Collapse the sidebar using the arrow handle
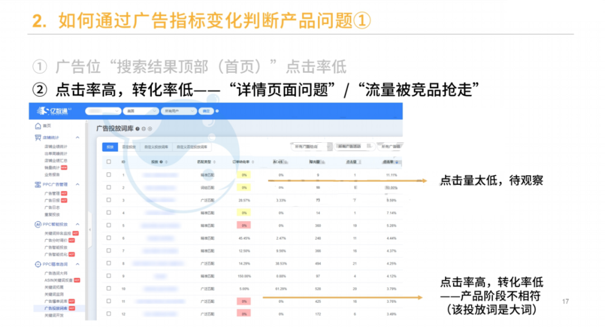The height and width of the screenshot is (327, 605). pos(90,230)
